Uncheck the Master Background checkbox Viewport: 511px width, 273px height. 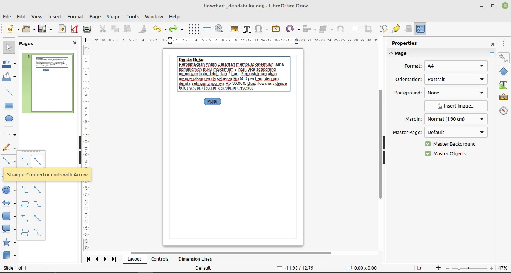(428, 144)
